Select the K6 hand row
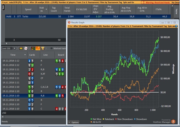 pyautogui.click(x=34, y=91)
